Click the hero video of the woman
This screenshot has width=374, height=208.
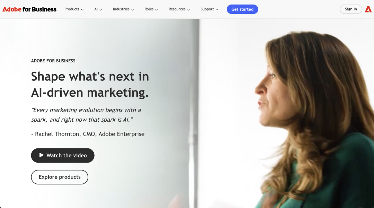tap(286, 113)
